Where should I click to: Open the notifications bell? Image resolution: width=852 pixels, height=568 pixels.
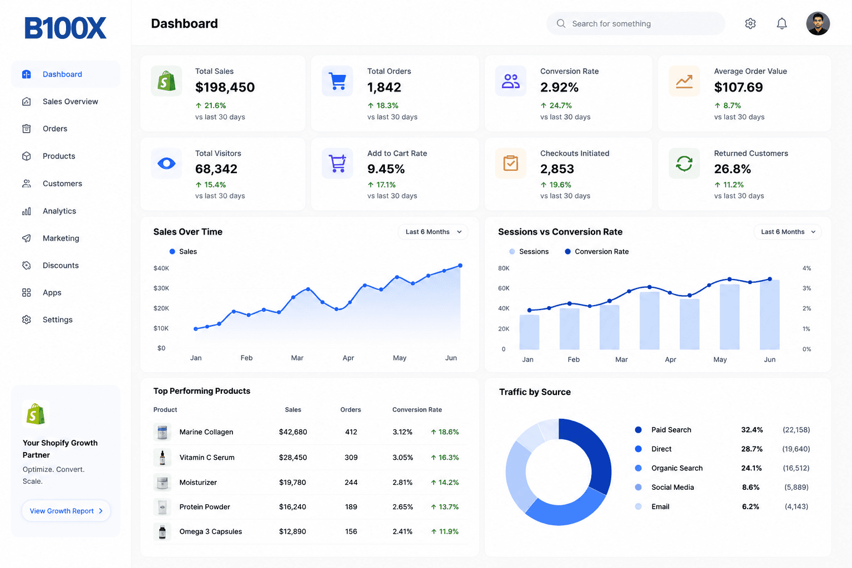tap(782, 23)
